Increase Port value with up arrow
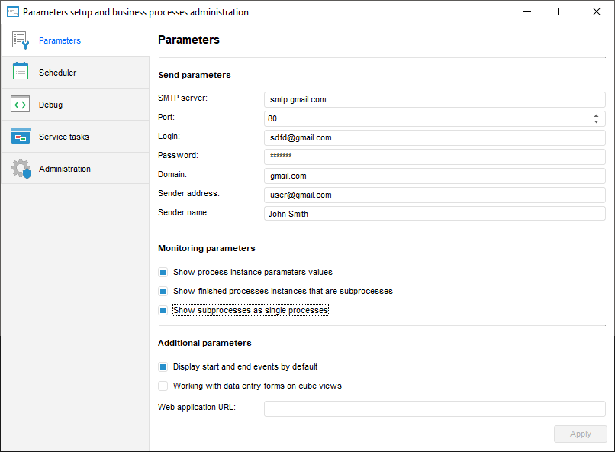 pos(596,115)
